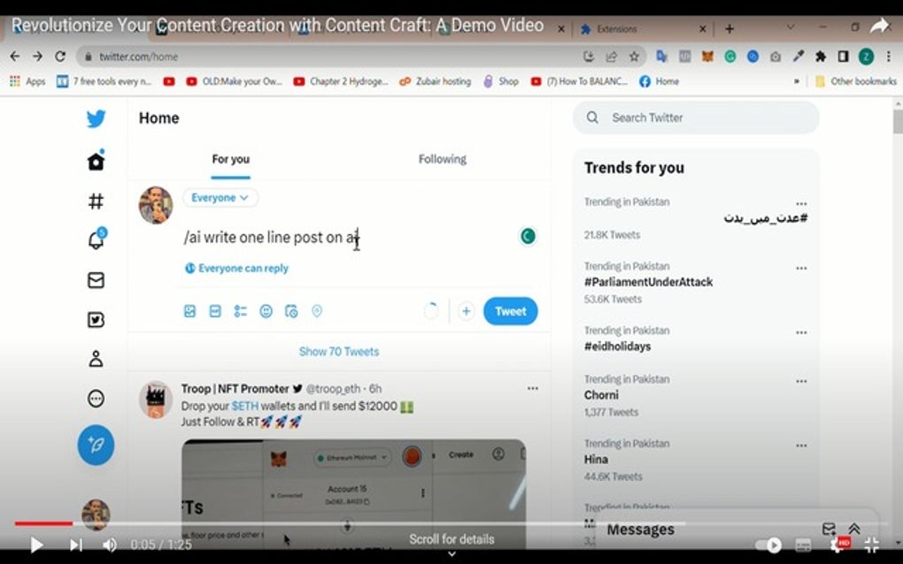
Task: Add another tweet plus button
Action: point(466,311)
